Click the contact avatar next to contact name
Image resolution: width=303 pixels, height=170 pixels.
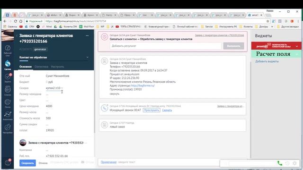click(x=23, y=143)
